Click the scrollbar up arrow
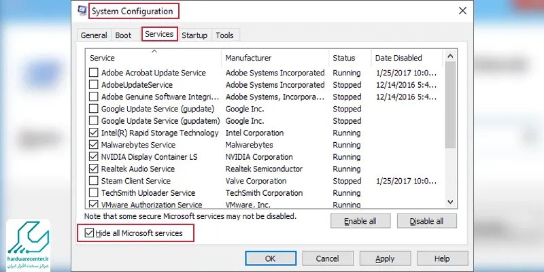This screenshot has width=544, height=272. tap(450, 56)
